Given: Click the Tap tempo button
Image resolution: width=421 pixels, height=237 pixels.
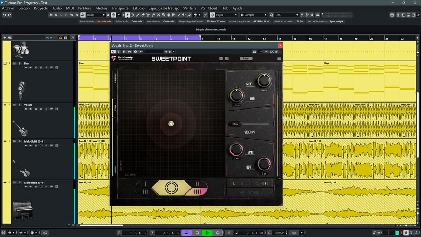Looking at the screenshot, I should 294,233.
